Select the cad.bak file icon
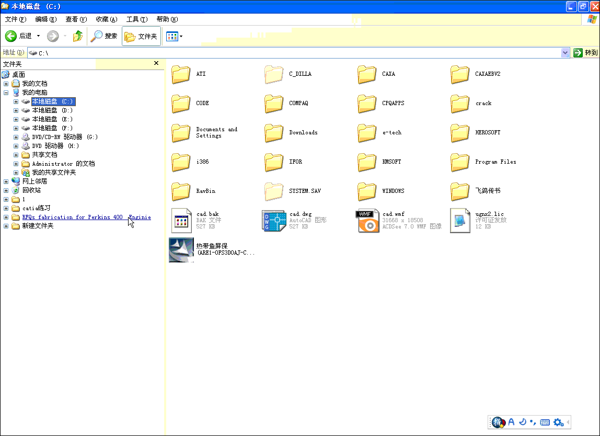600x436 pixels. (x=181, y=221)
